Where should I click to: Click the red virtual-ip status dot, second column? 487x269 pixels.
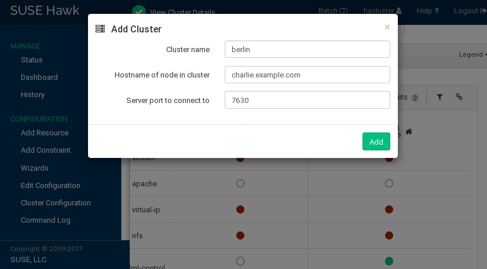[389, 209]
